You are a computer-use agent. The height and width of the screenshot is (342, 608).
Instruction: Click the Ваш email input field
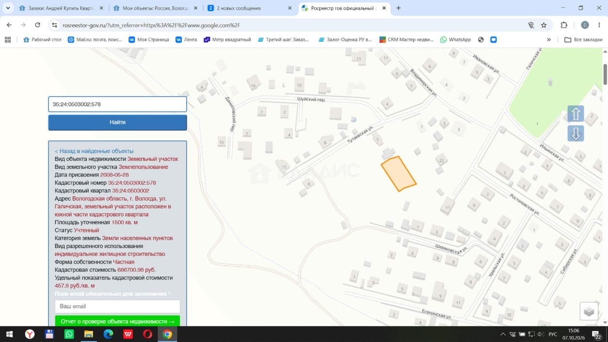(x=117, y=306)
